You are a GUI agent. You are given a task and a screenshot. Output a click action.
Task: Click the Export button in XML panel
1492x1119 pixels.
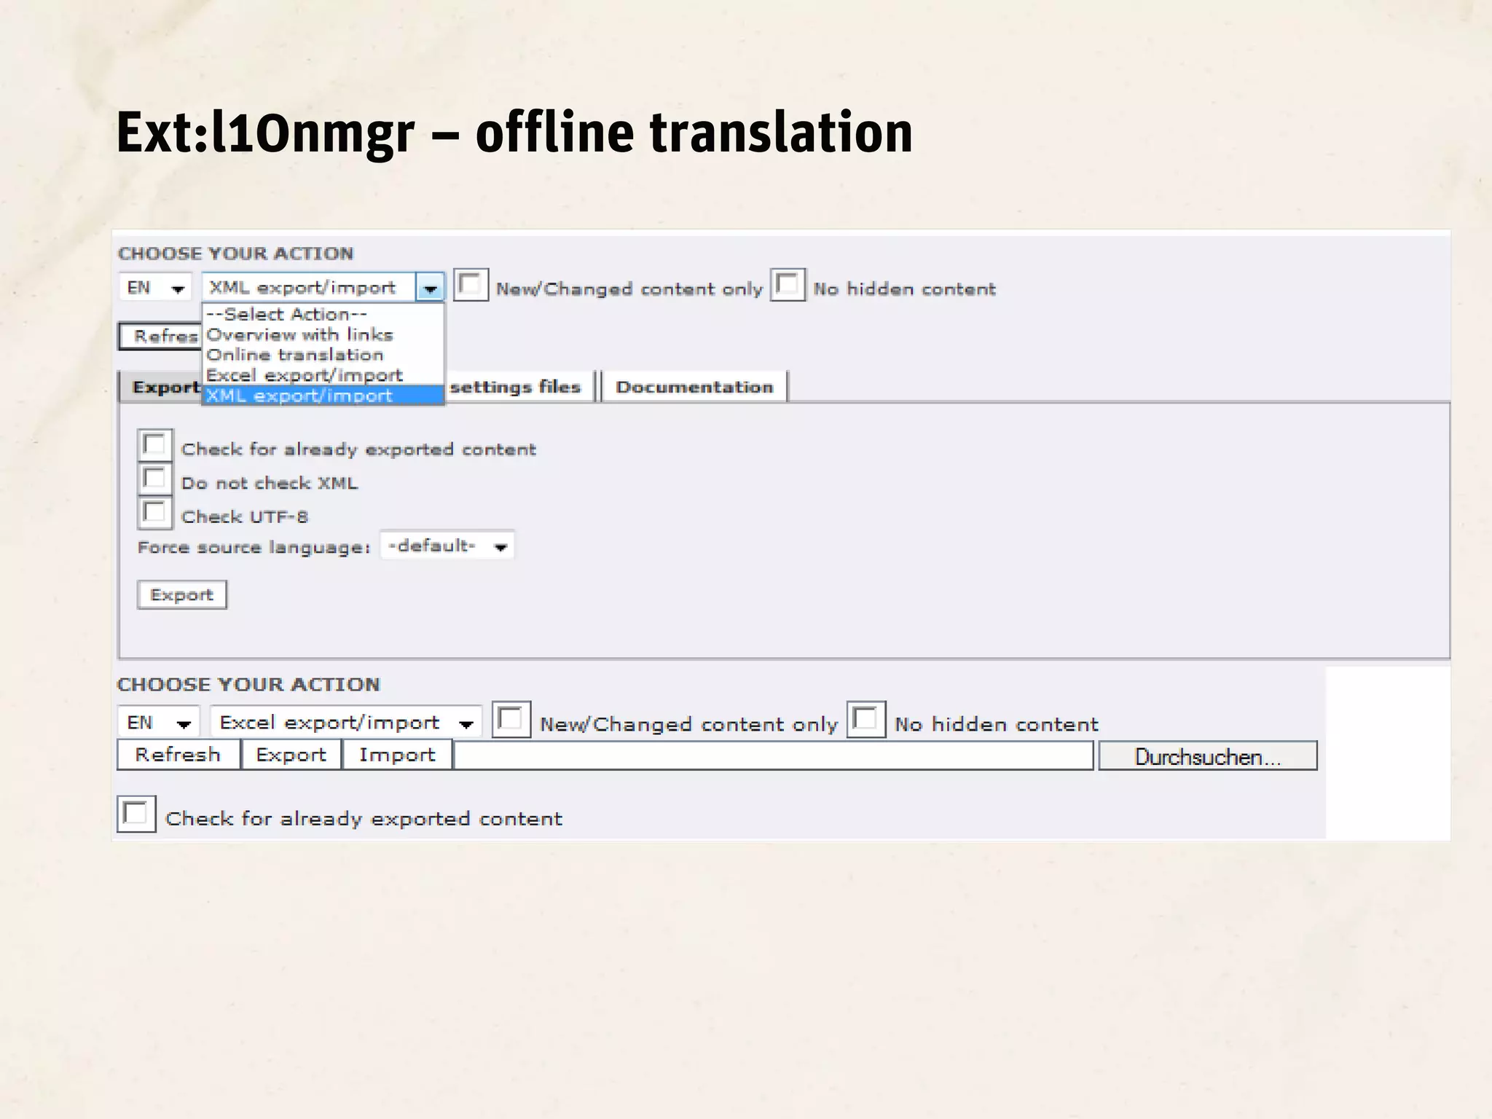pyautogui.click(x=182, y=594)
